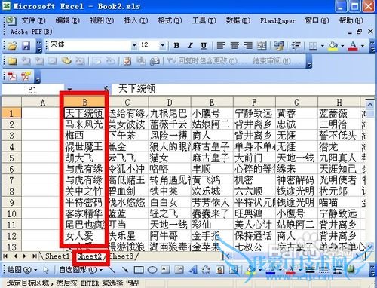Open the FlashPaper menu
The image size is (377, 288).
click(277, 20)
